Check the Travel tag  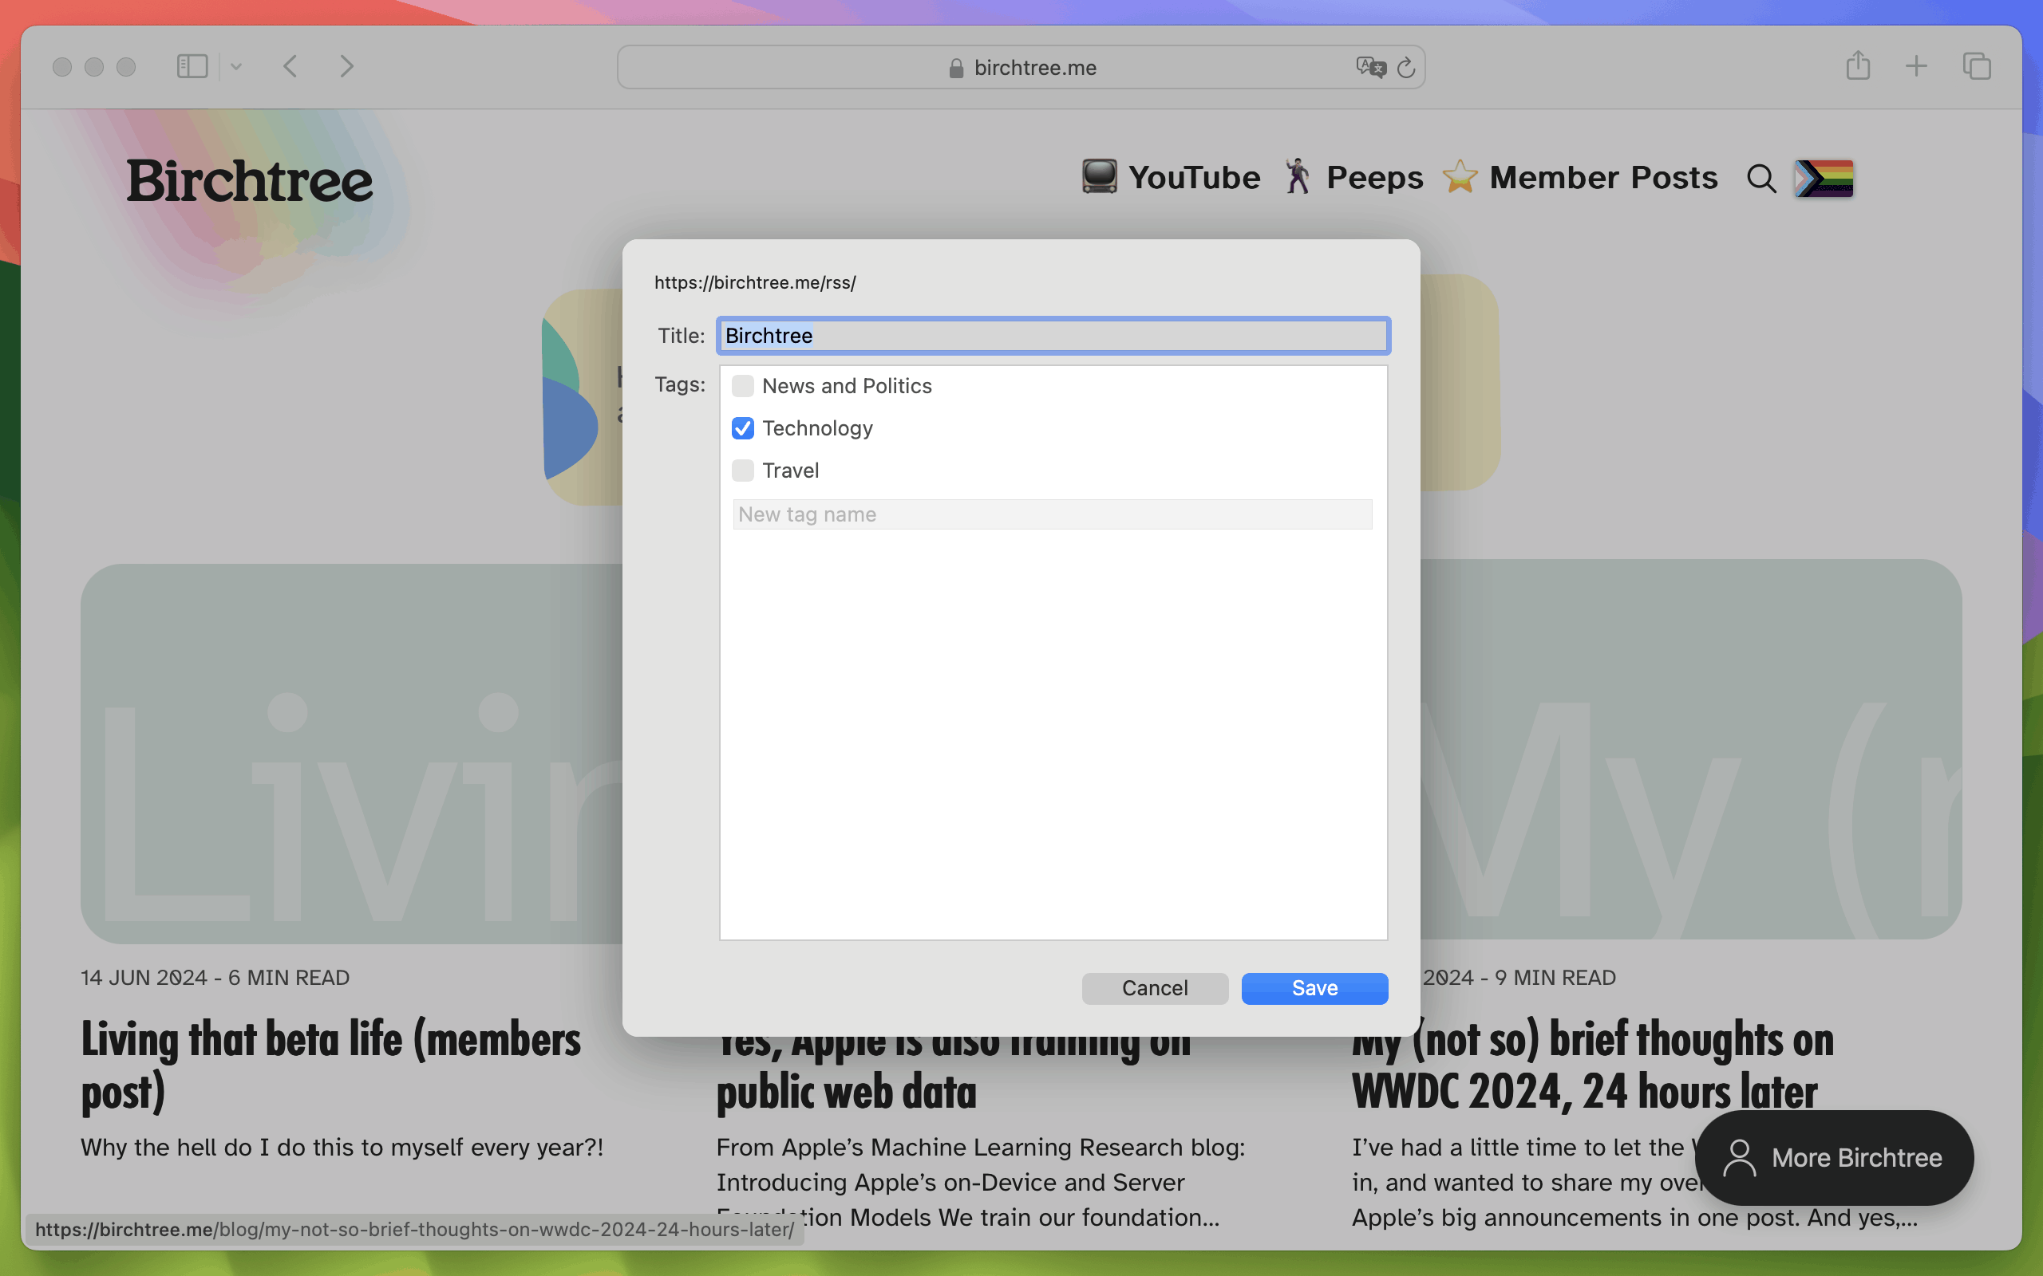[743, 470]
